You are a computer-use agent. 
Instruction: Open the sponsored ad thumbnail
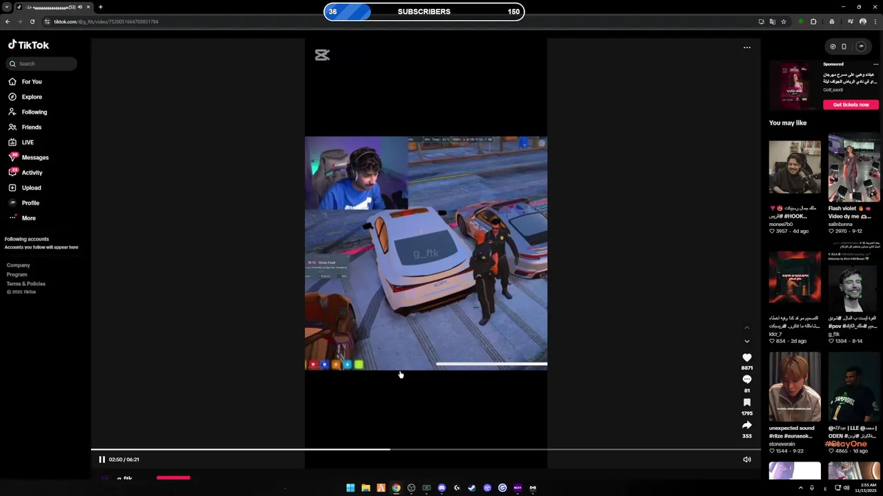point(795,86)
